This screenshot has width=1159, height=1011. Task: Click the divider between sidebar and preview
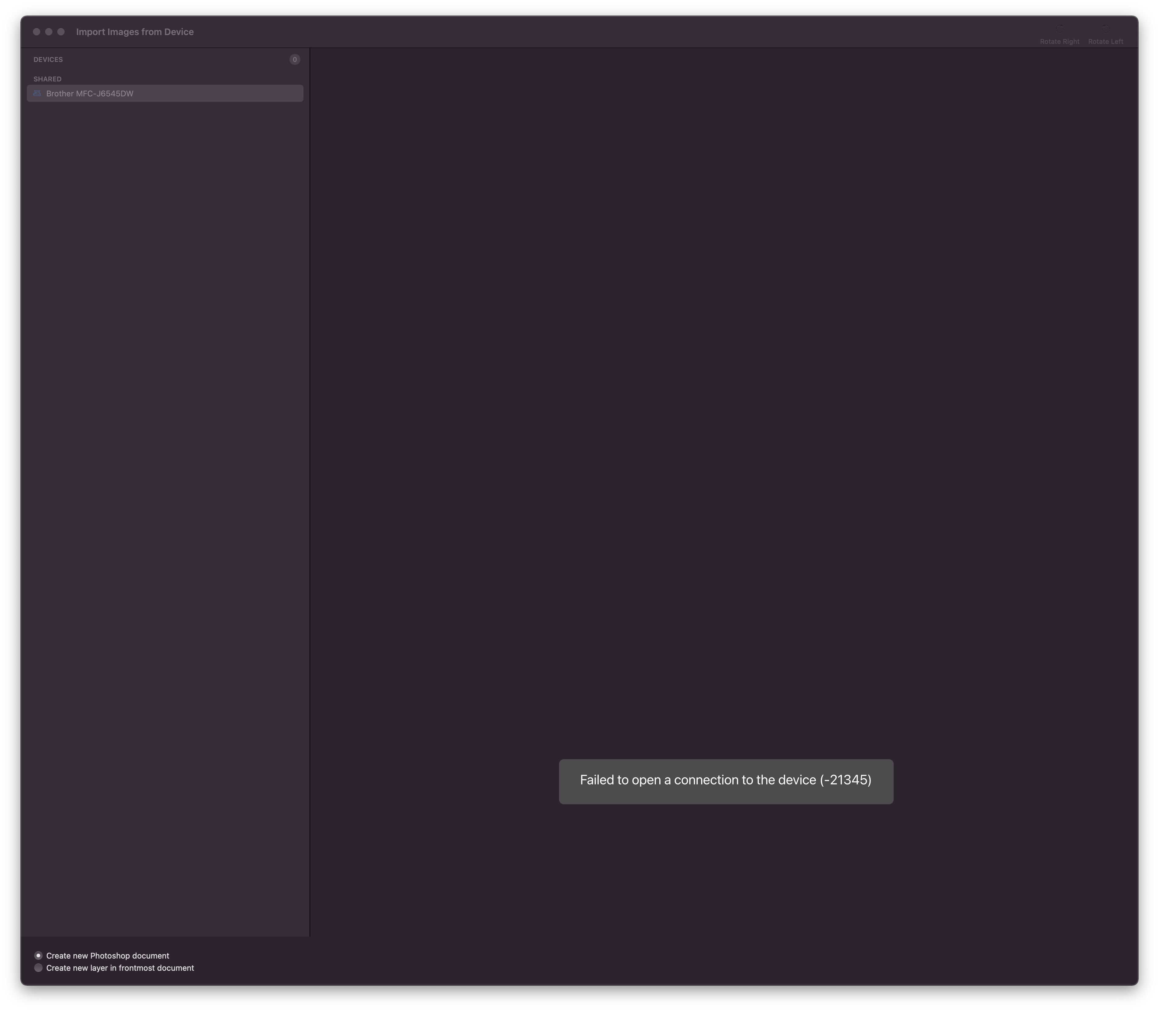coord(310,491)
